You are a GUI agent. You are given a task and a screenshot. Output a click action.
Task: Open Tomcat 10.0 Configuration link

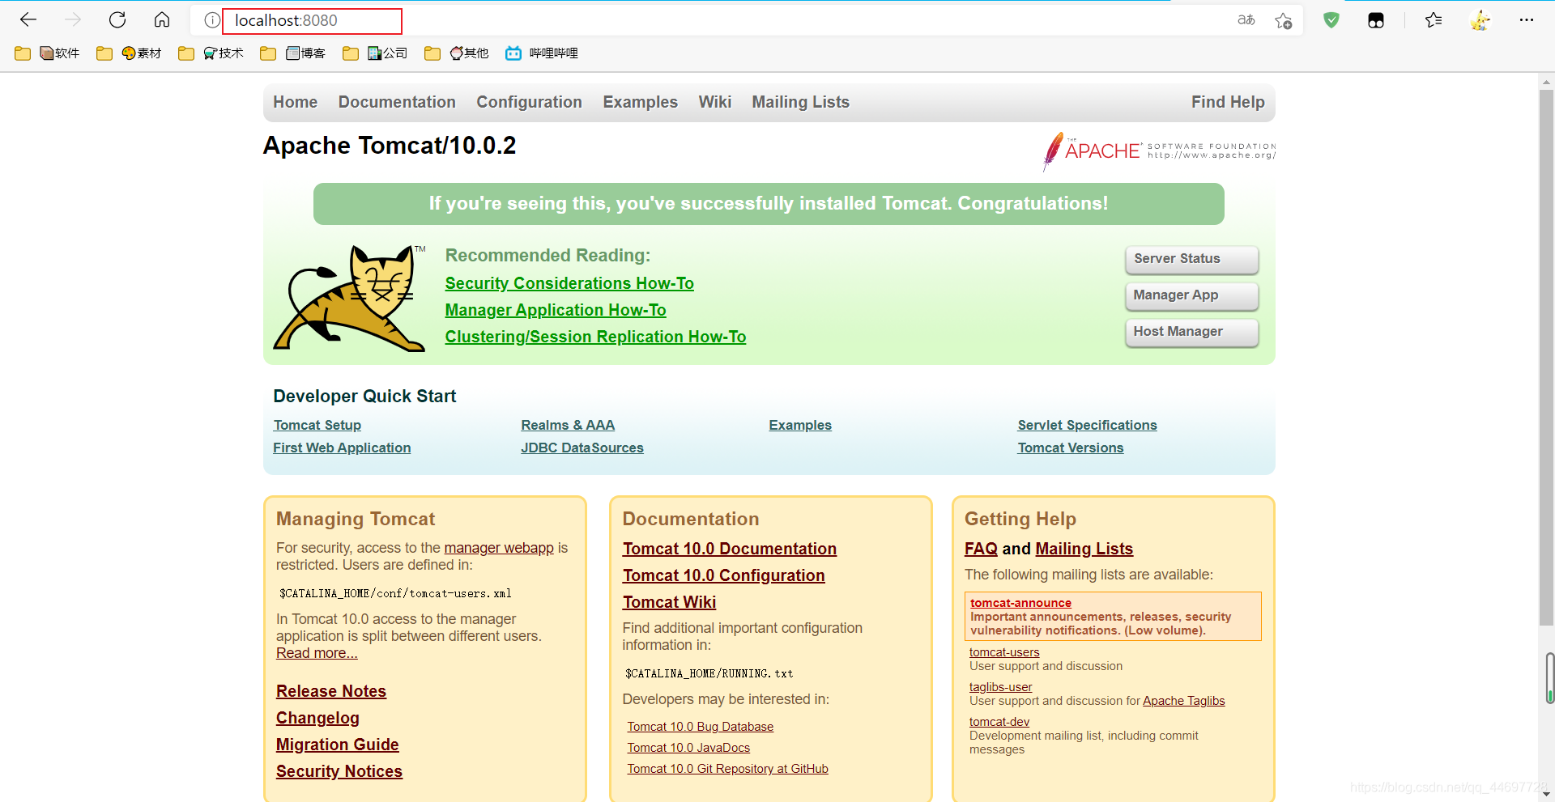coord(724,575)
